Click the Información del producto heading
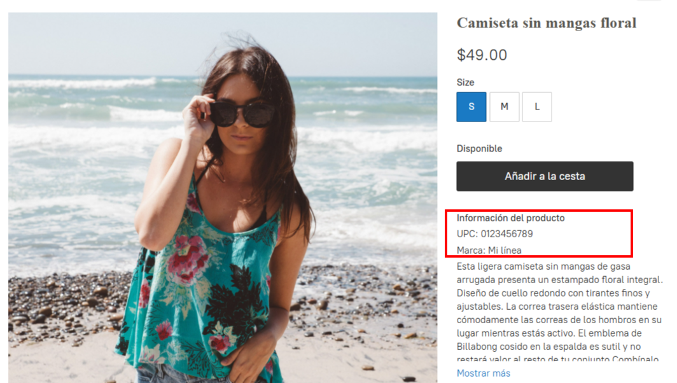 pyautogui.click(x=511, y=218)
